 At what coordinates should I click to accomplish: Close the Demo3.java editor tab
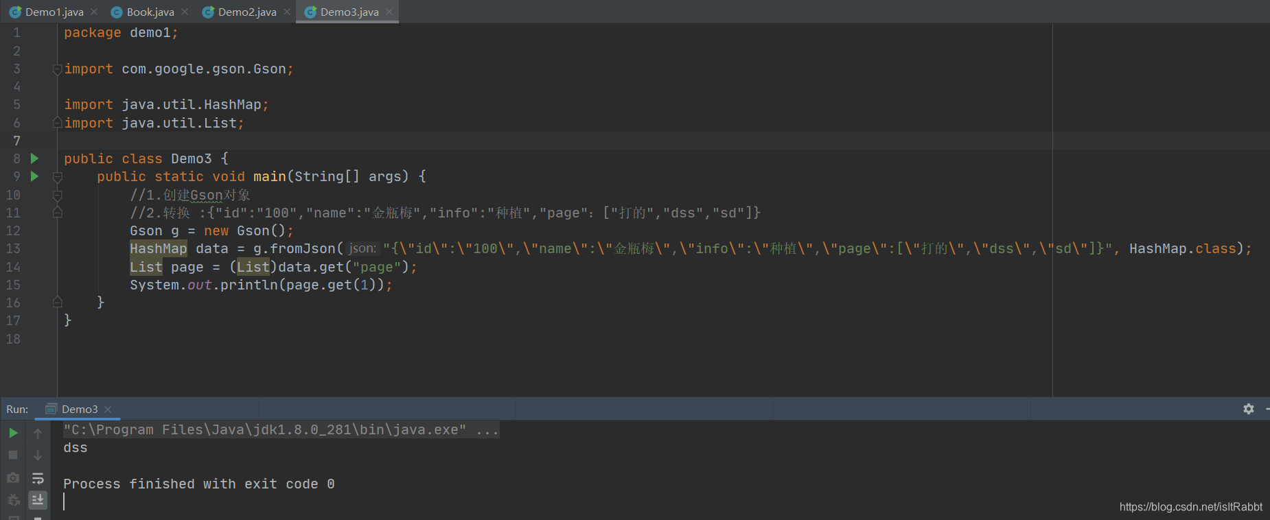389,12
